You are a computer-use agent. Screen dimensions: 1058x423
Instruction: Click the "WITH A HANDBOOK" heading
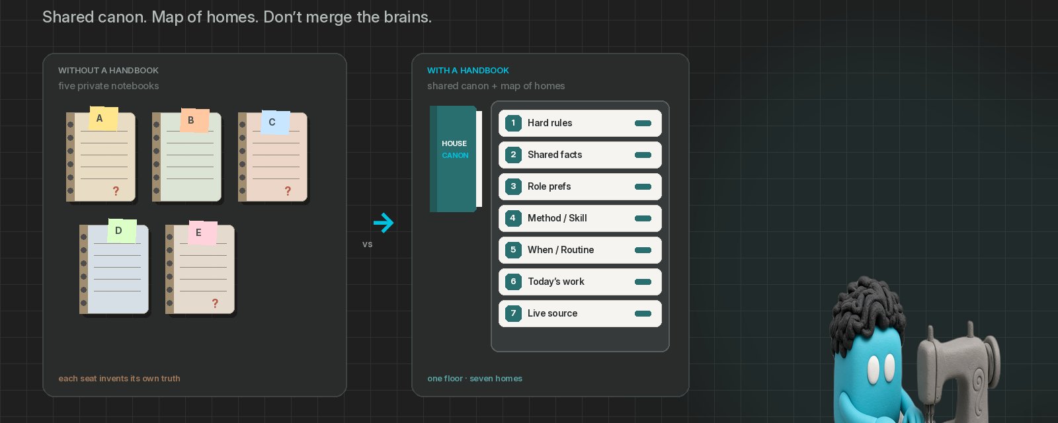click(468, 70)
